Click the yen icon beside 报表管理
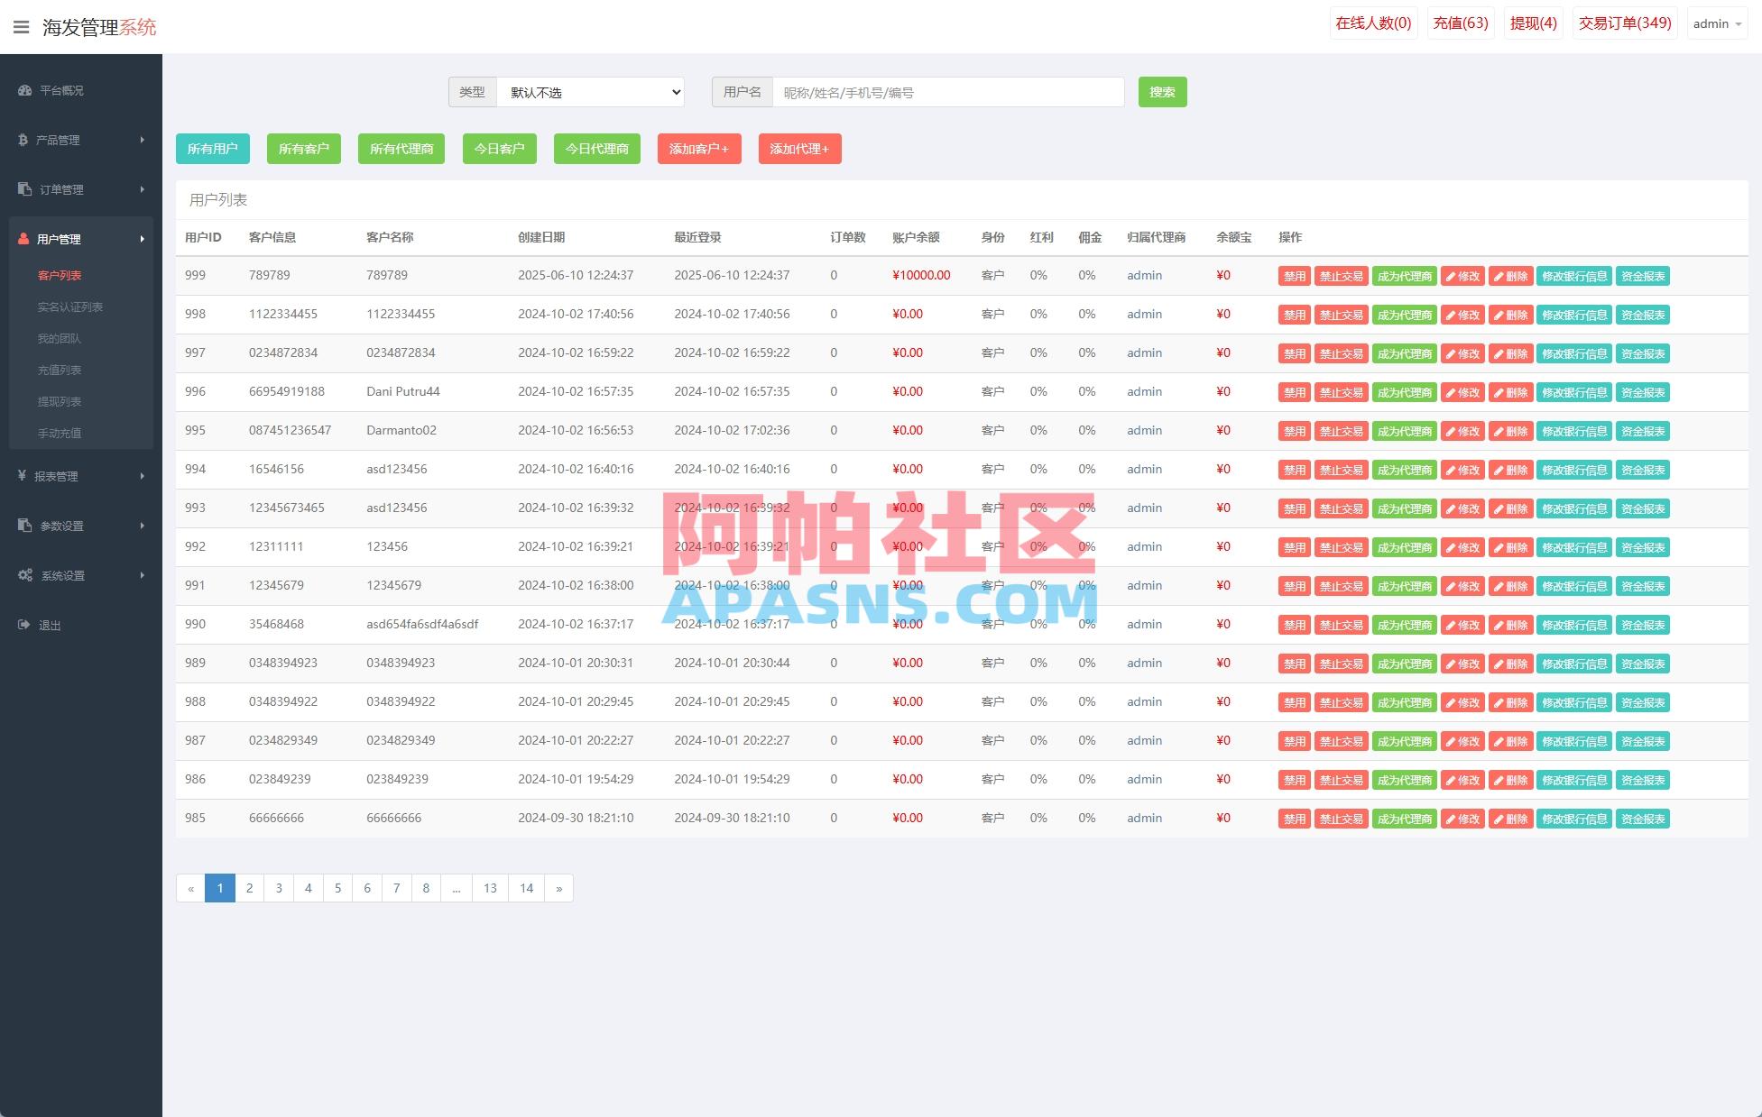Screen dimensions: 1762x1117 (x=22, y=476)
